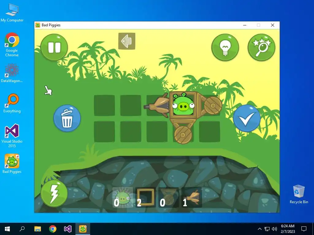Select the wooden wheel part in inventory
The height and width of the screenshot is (235, 314).
(x=168, y=197)
